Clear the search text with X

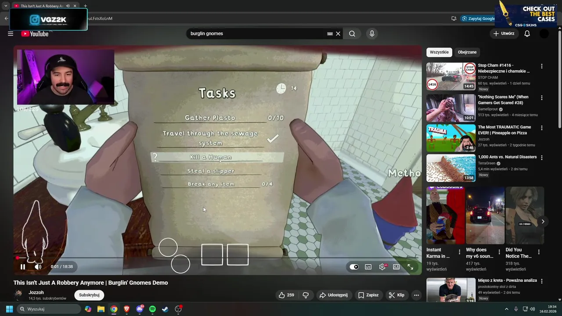pos(338,34)
